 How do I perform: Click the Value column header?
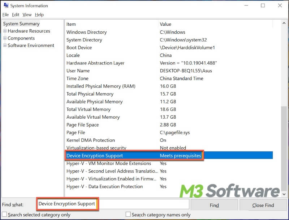pos(215,24)
